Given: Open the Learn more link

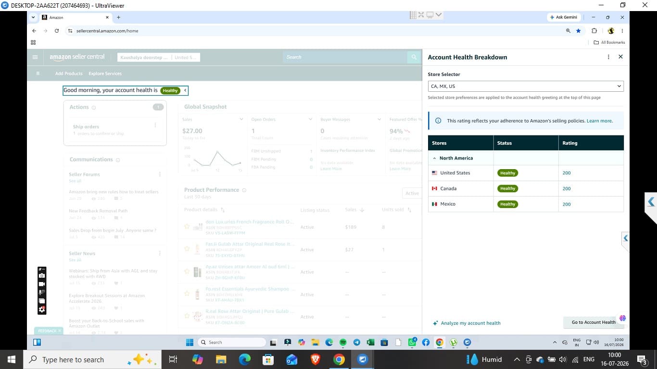Looking at the screenshot, I should (600, 121).
